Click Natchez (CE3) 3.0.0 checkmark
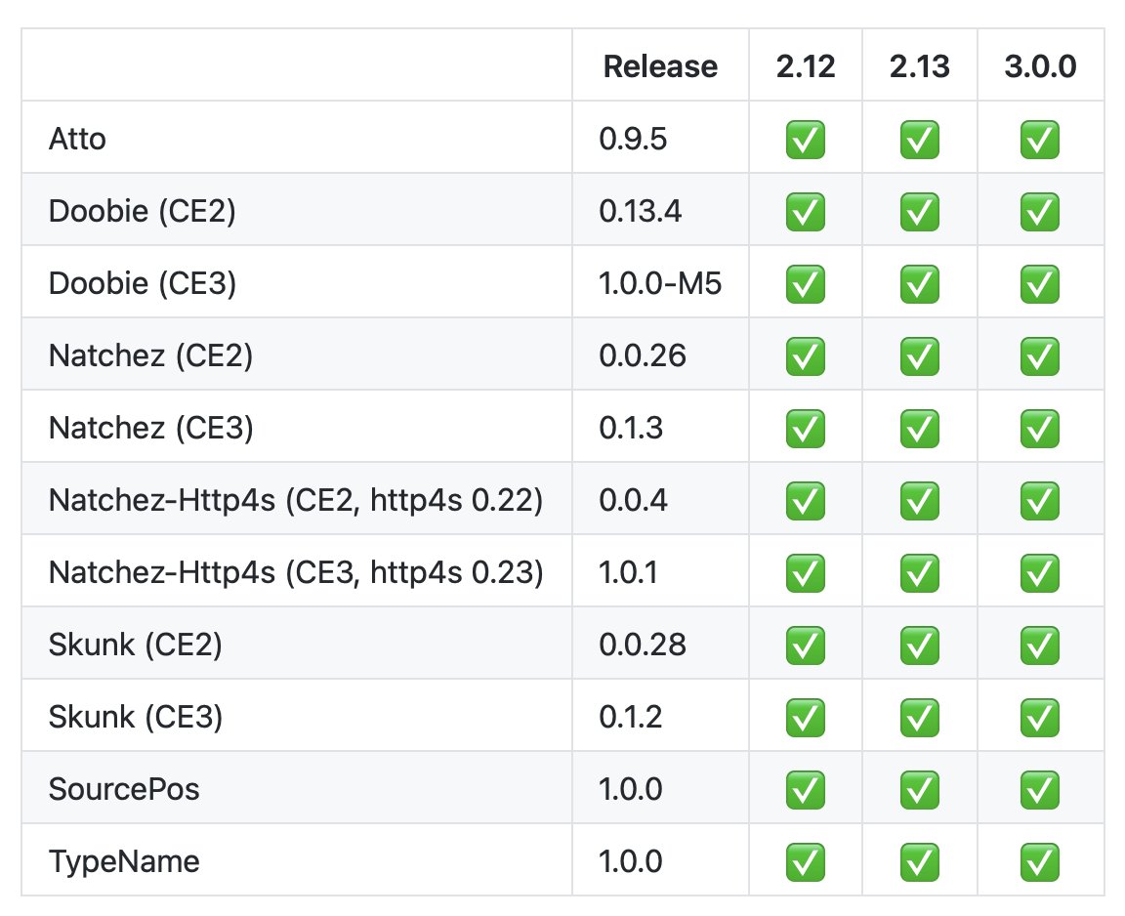This screenshot has width=1125, height=916. click(x=1040, y=429)
